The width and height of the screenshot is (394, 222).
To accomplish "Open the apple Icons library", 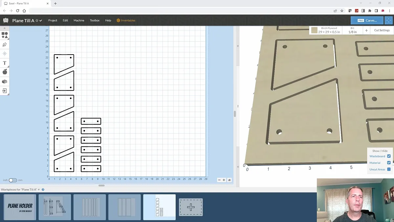I will point(5,72).
